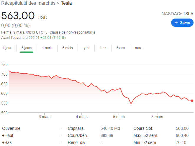Select the max. time range tab
The height and width of the screenshot is (146, 195).
click(139, 48)
